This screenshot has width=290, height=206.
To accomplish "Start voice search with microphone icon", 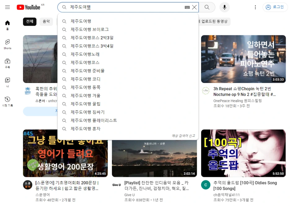I will pos(225,7).
